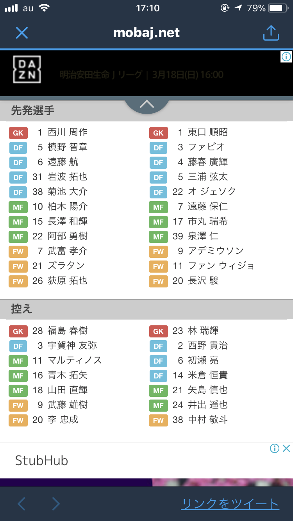This screenshot has height=521, width=293.
Task: Tap the battery indicator in status bar
Action: (x=278, y=8)
